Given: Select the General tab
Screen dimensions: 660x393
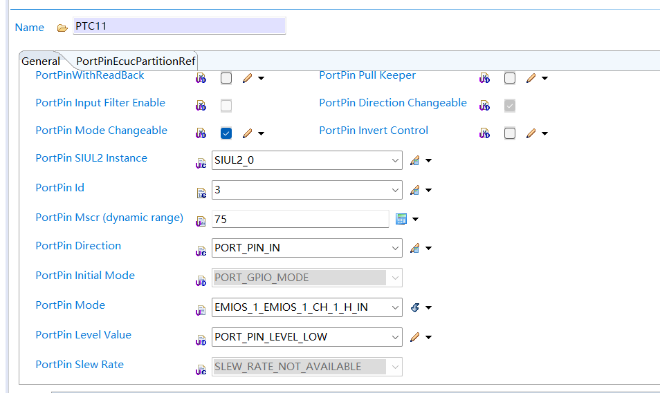Looking at the screenshot, I should [41, 61].
